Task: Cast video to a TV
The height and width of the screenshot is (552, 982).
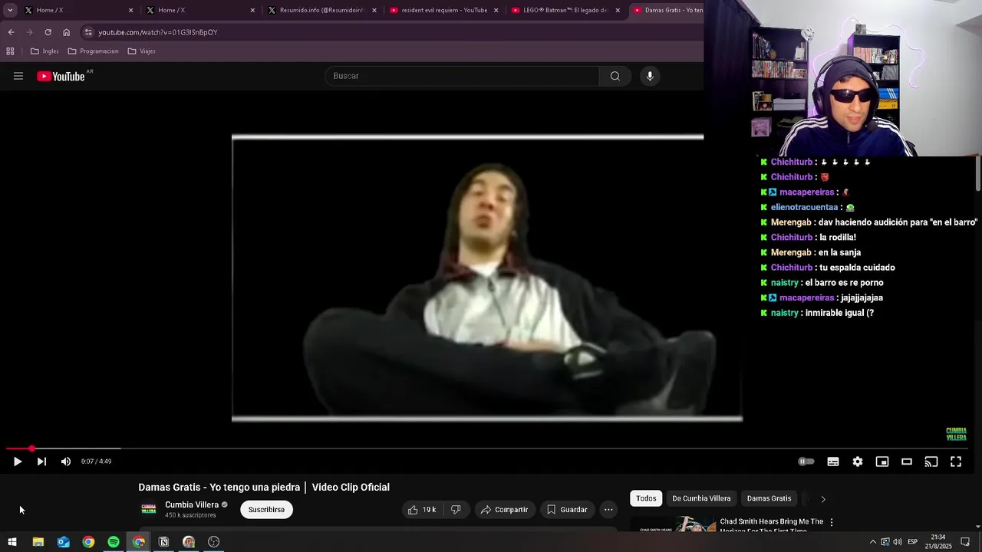Action: (x=931, y=462)
